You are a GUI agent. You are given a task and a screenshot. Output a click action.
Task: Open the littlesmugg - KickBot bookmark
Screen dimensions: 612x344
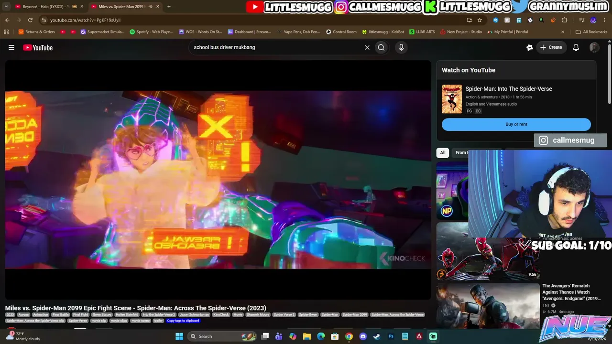[x=383, y=32]
